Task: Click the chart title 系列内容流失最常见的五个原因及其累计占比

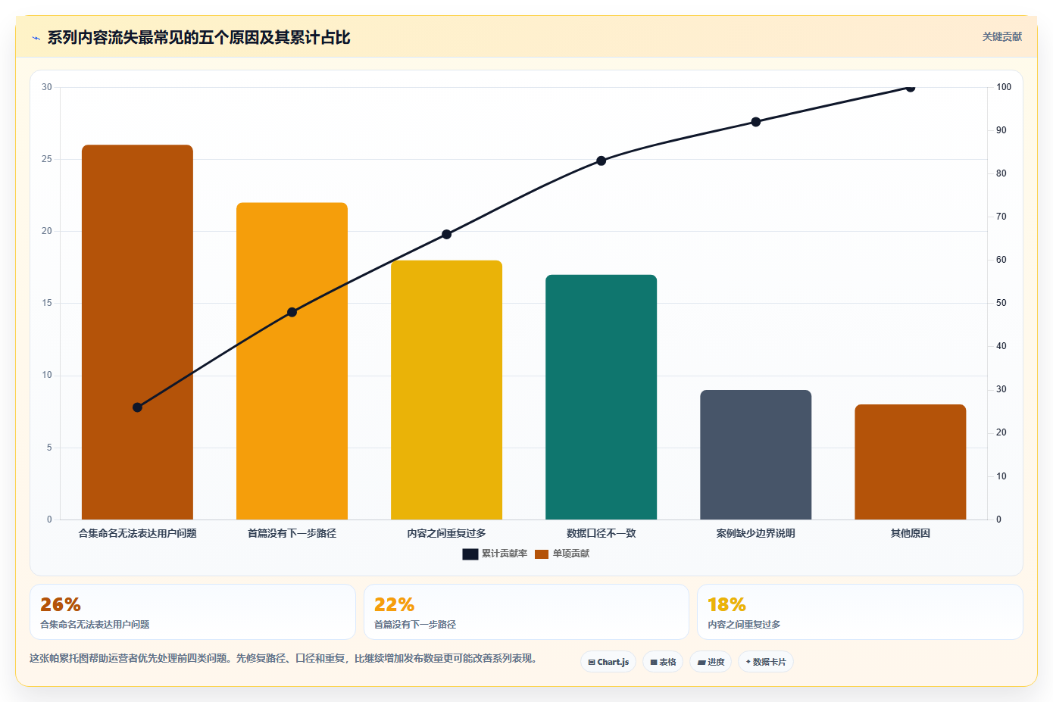Action: [x=198, y=37]
